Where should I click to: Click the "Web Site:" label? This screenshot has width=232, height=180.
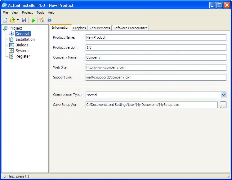pyautogui.click(x=60, y=67)
